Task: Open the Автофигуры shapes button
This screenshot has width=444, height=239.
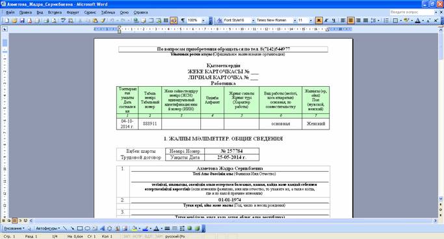Action: [47, 228]
